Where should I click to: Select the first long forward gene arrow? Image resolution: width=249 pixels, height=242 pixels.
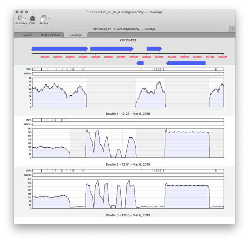pos(60,49)
